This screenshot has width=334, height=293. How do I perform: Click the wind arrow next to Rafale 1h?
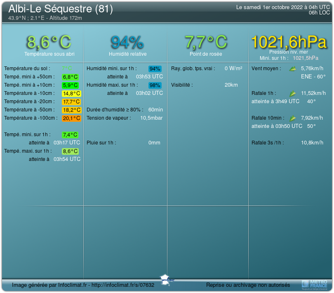[x=293, y=94]
